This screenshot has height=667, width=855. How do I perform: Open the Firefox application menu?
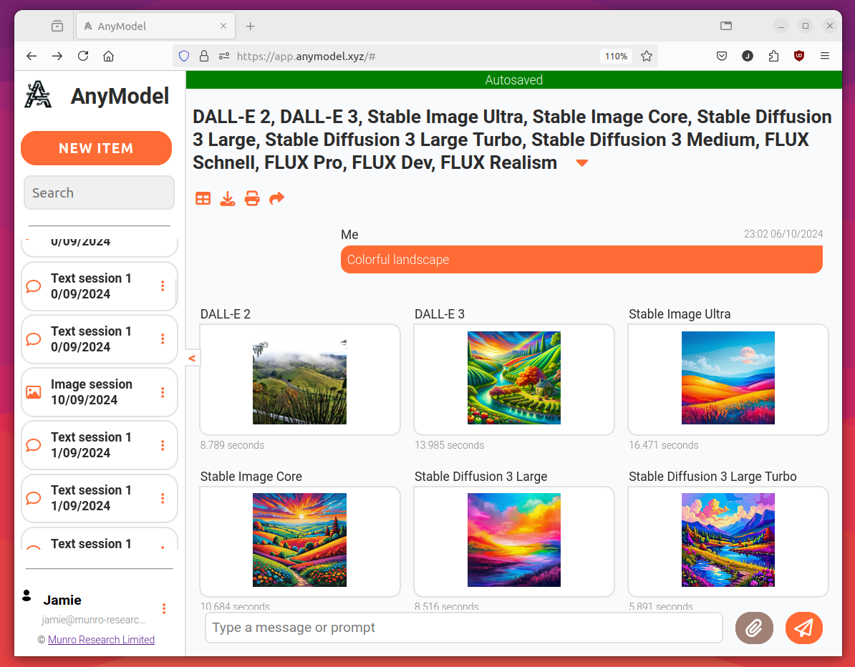click(824, 56)
